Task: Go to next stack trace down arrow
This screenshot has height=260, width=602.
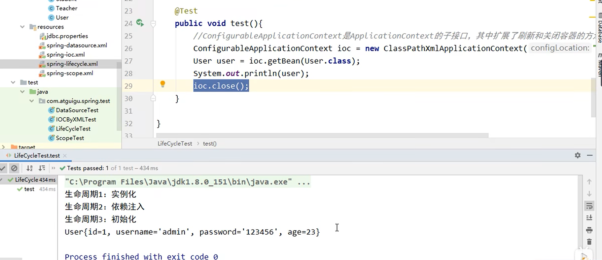Action: [x=589, y=194]
